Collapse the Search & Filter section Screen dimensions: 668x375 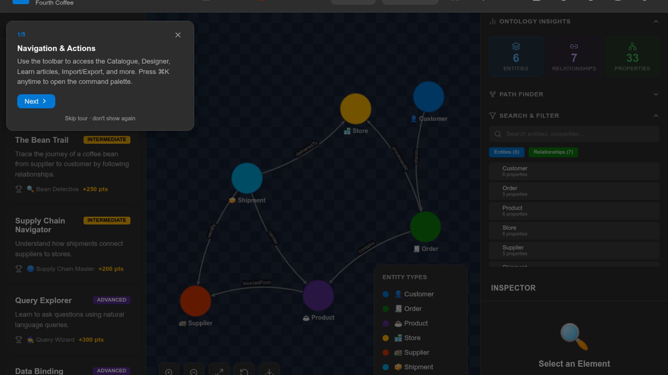(x=656, y=116)
